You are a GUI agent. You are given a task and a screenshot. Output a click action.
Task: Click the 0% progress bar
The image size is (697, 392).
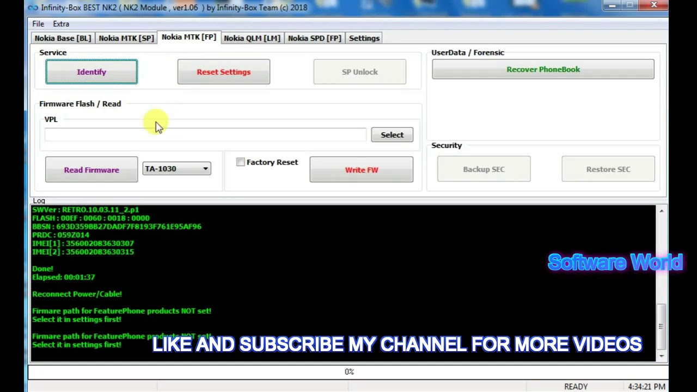click(x=348, y=372)
